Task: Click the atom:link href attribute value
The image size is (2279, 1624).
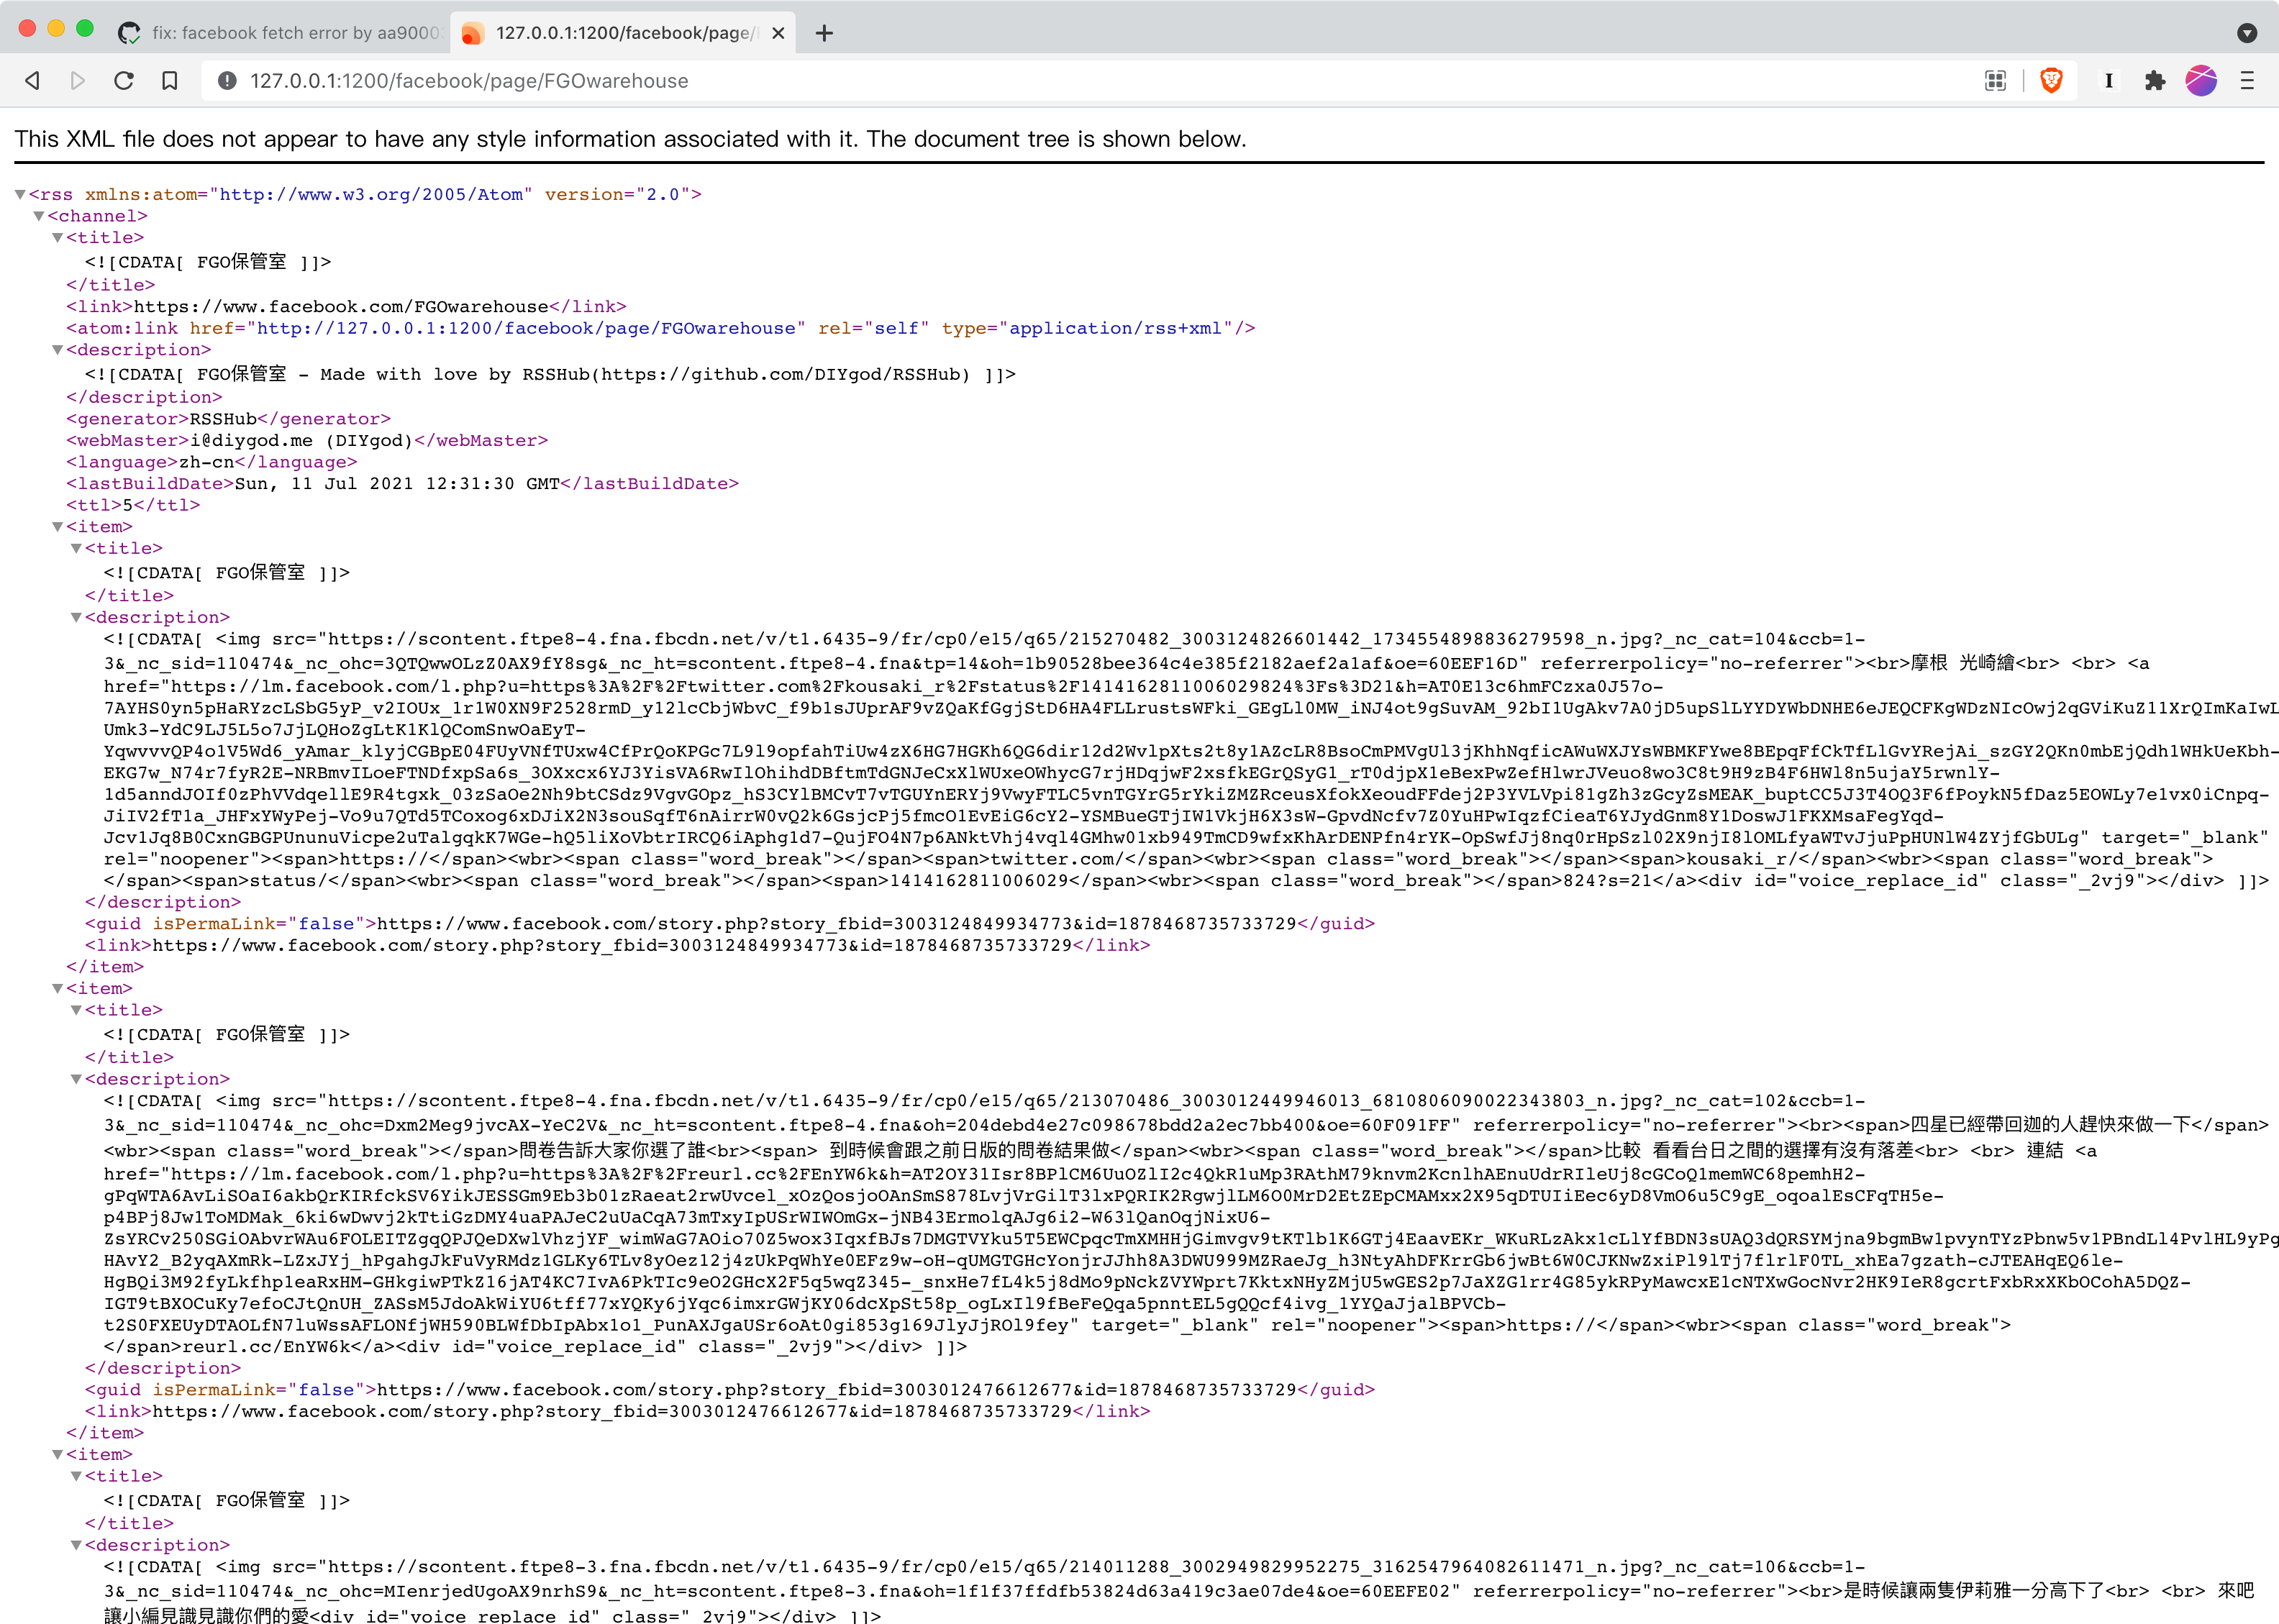Action: point(526,329)
